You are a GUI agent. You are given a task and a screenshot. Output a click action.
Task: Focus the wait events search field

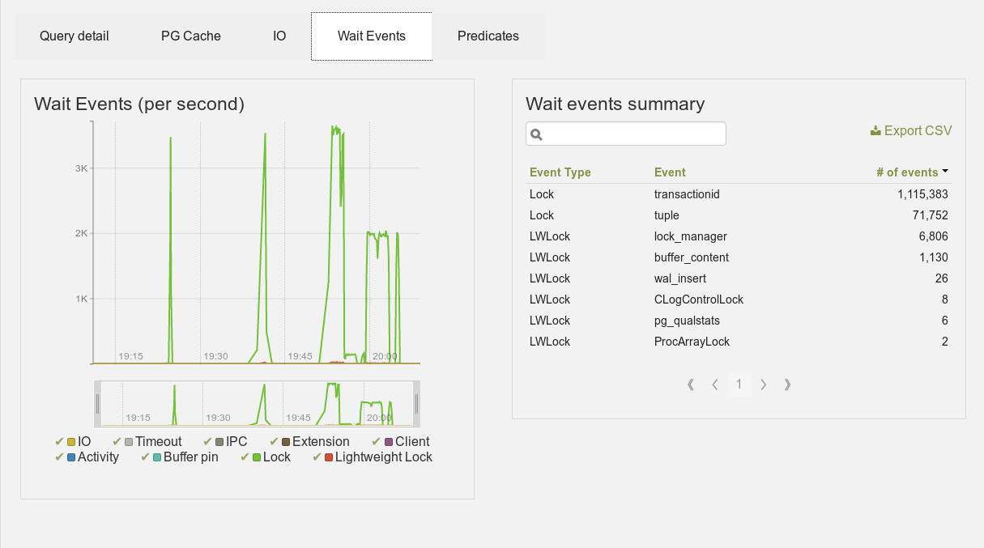pos(626,134)
